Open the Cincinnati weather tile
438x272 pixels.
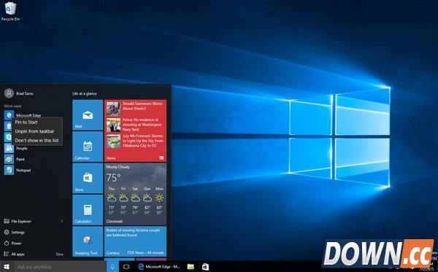(x=135, y=194)
